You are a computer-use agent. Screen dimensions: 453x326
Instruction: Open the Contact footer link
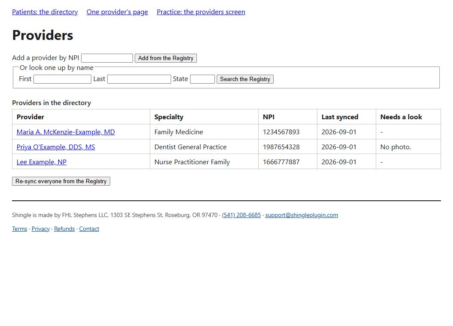tap(89, 229)
